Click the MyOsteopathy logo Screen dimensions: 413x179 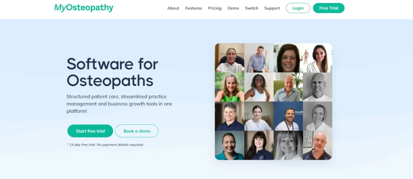coord(83,8)
